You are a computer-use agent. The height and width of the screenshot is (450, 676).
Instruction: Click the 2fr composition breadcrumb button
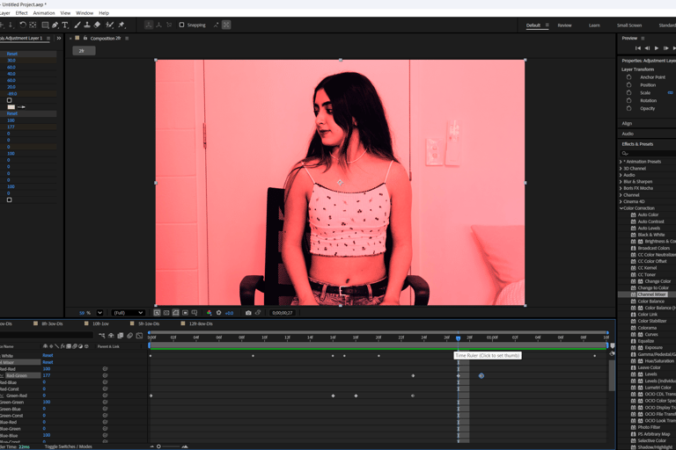tap(84, 51)
